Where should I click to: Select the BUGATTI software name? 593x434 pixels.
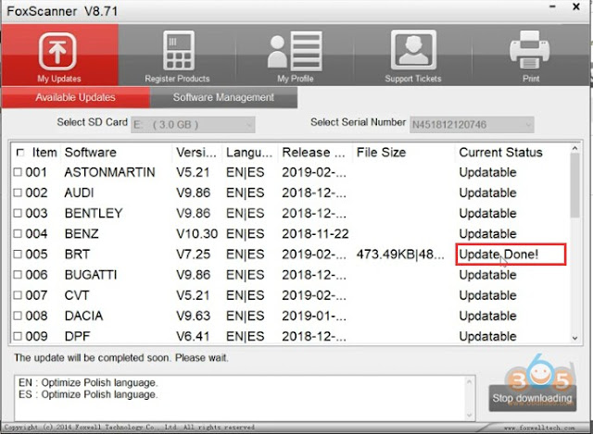pos(91,275)
